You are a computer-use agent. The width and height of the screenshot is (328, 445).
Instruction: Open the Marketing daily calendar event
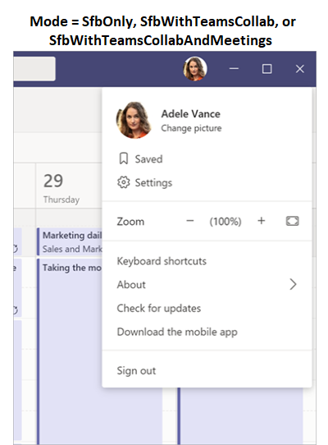click(70, 242)
